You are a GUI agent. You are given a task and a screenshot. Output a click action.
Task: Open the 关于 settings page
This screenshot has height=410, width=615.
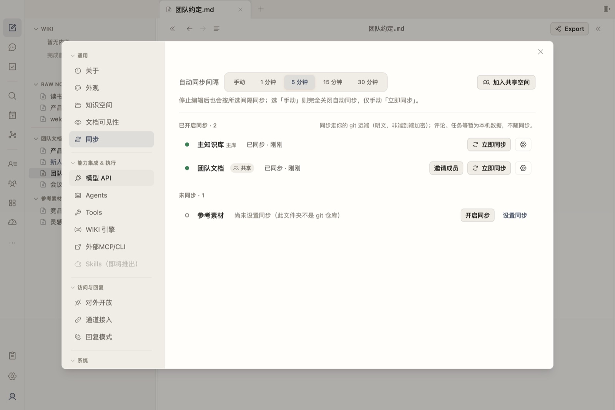[111, 71]
